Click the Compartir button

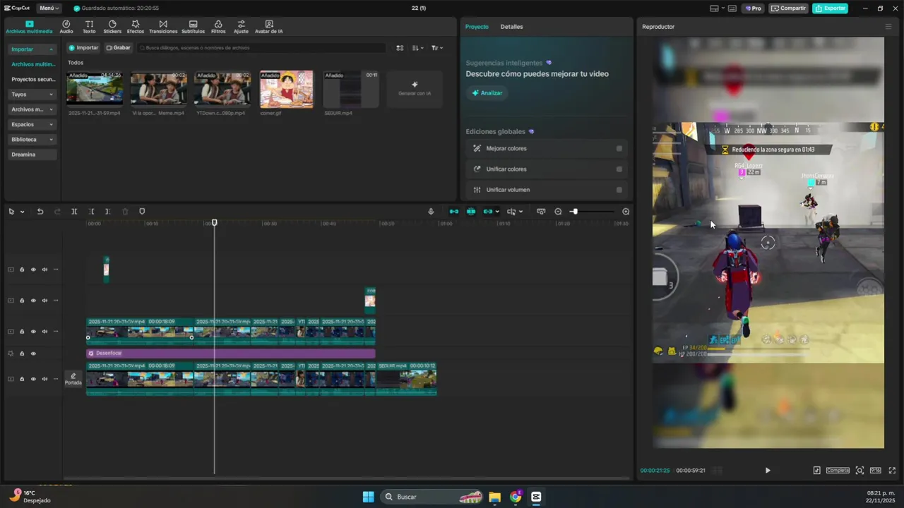click(x=788, y=8)
